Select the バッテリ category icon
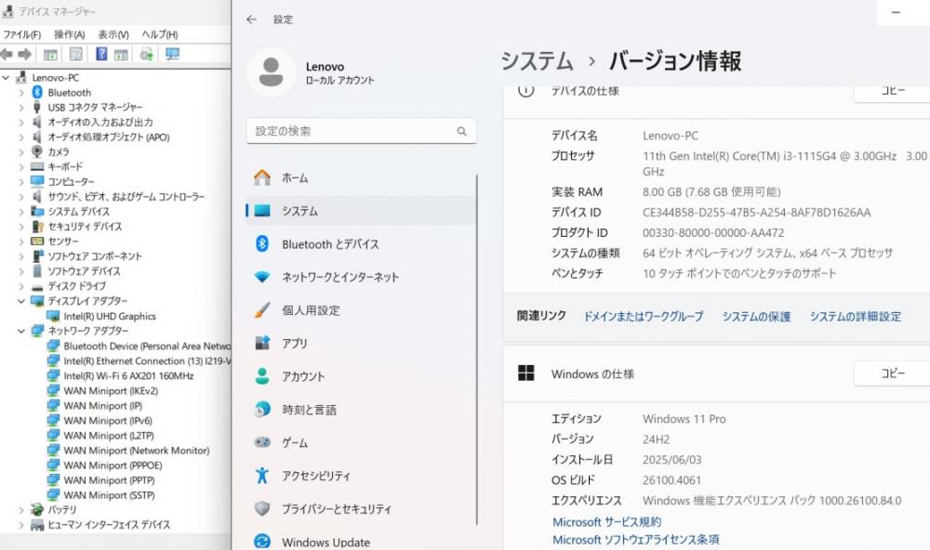This screenshot has width=930, height=550. click(37, 510)
